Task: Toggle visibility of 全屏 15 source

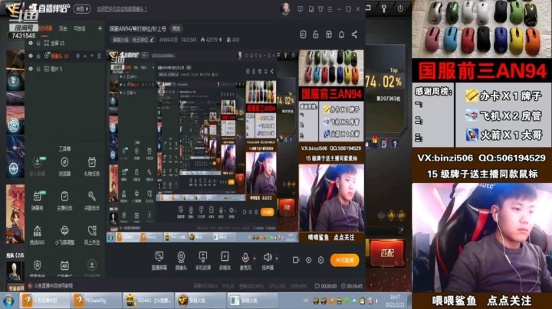Action: coord(31,43)
